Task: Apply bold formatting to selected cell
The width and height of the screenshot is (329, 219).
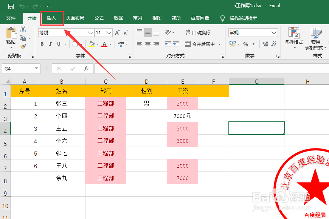Action: point(42,44)
